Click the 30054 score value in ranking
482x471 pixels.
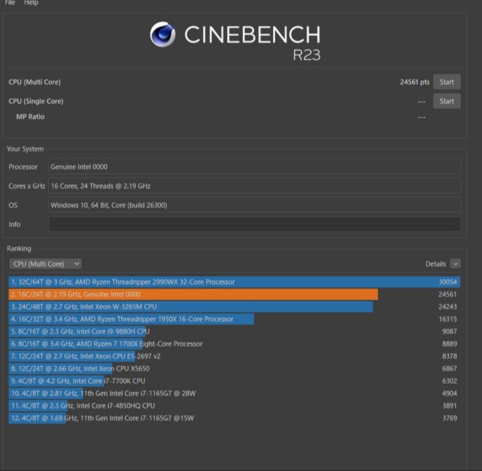448,282
